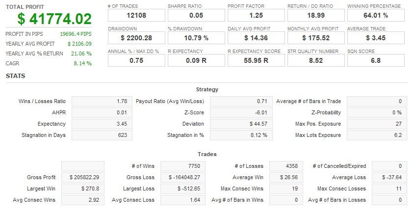
Task: Click the Profit in Pips value
Action: point(76,34)
